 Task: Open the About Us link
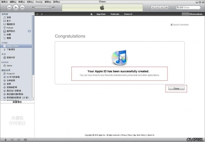[x=151, y=135]
